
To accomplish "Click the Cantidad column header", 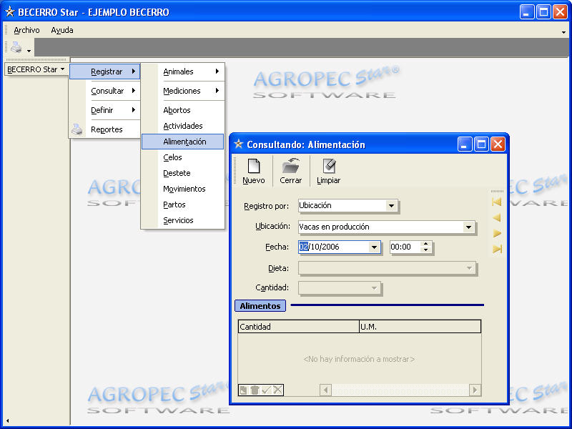I will [x=299, y=327].
